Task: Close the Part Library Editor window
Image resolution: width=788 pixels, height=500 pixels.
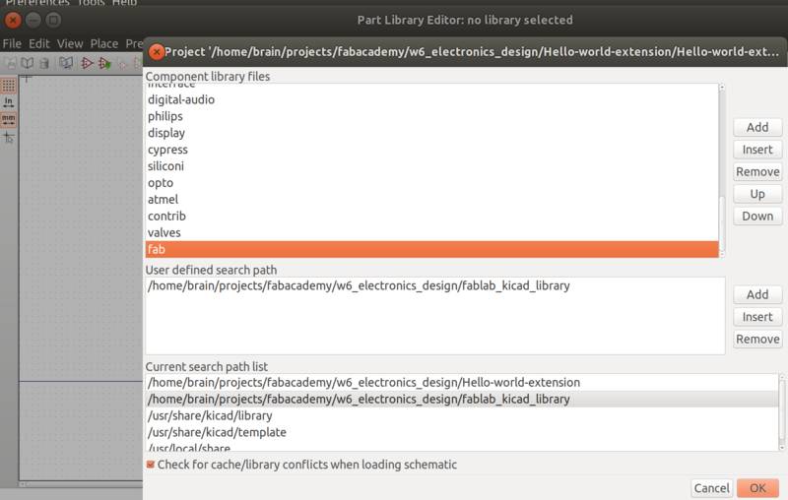Action: coord(13,20)
